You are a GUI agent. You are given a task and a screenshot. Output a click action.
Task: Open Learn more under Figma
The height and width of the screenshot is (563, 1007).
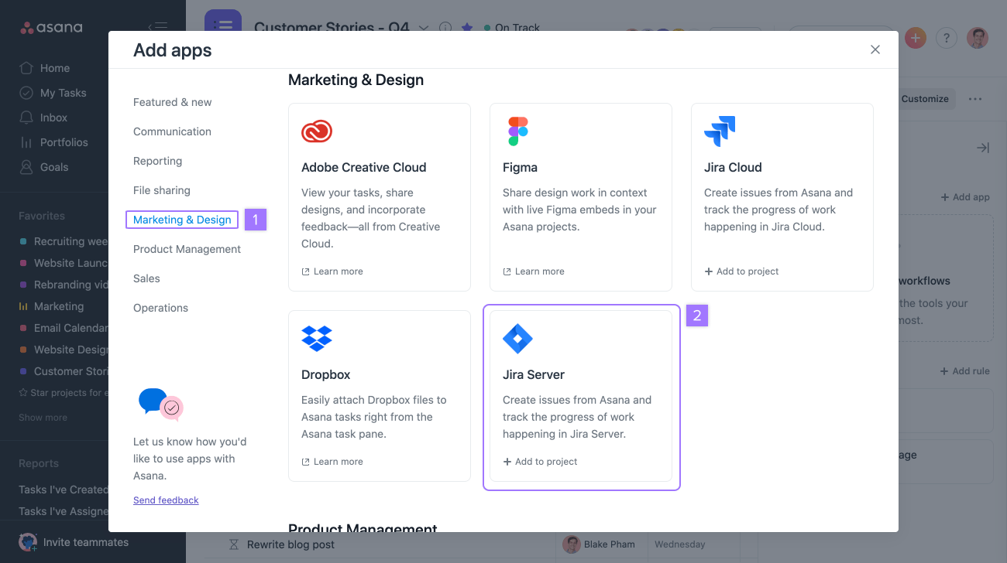coord(534,271)
